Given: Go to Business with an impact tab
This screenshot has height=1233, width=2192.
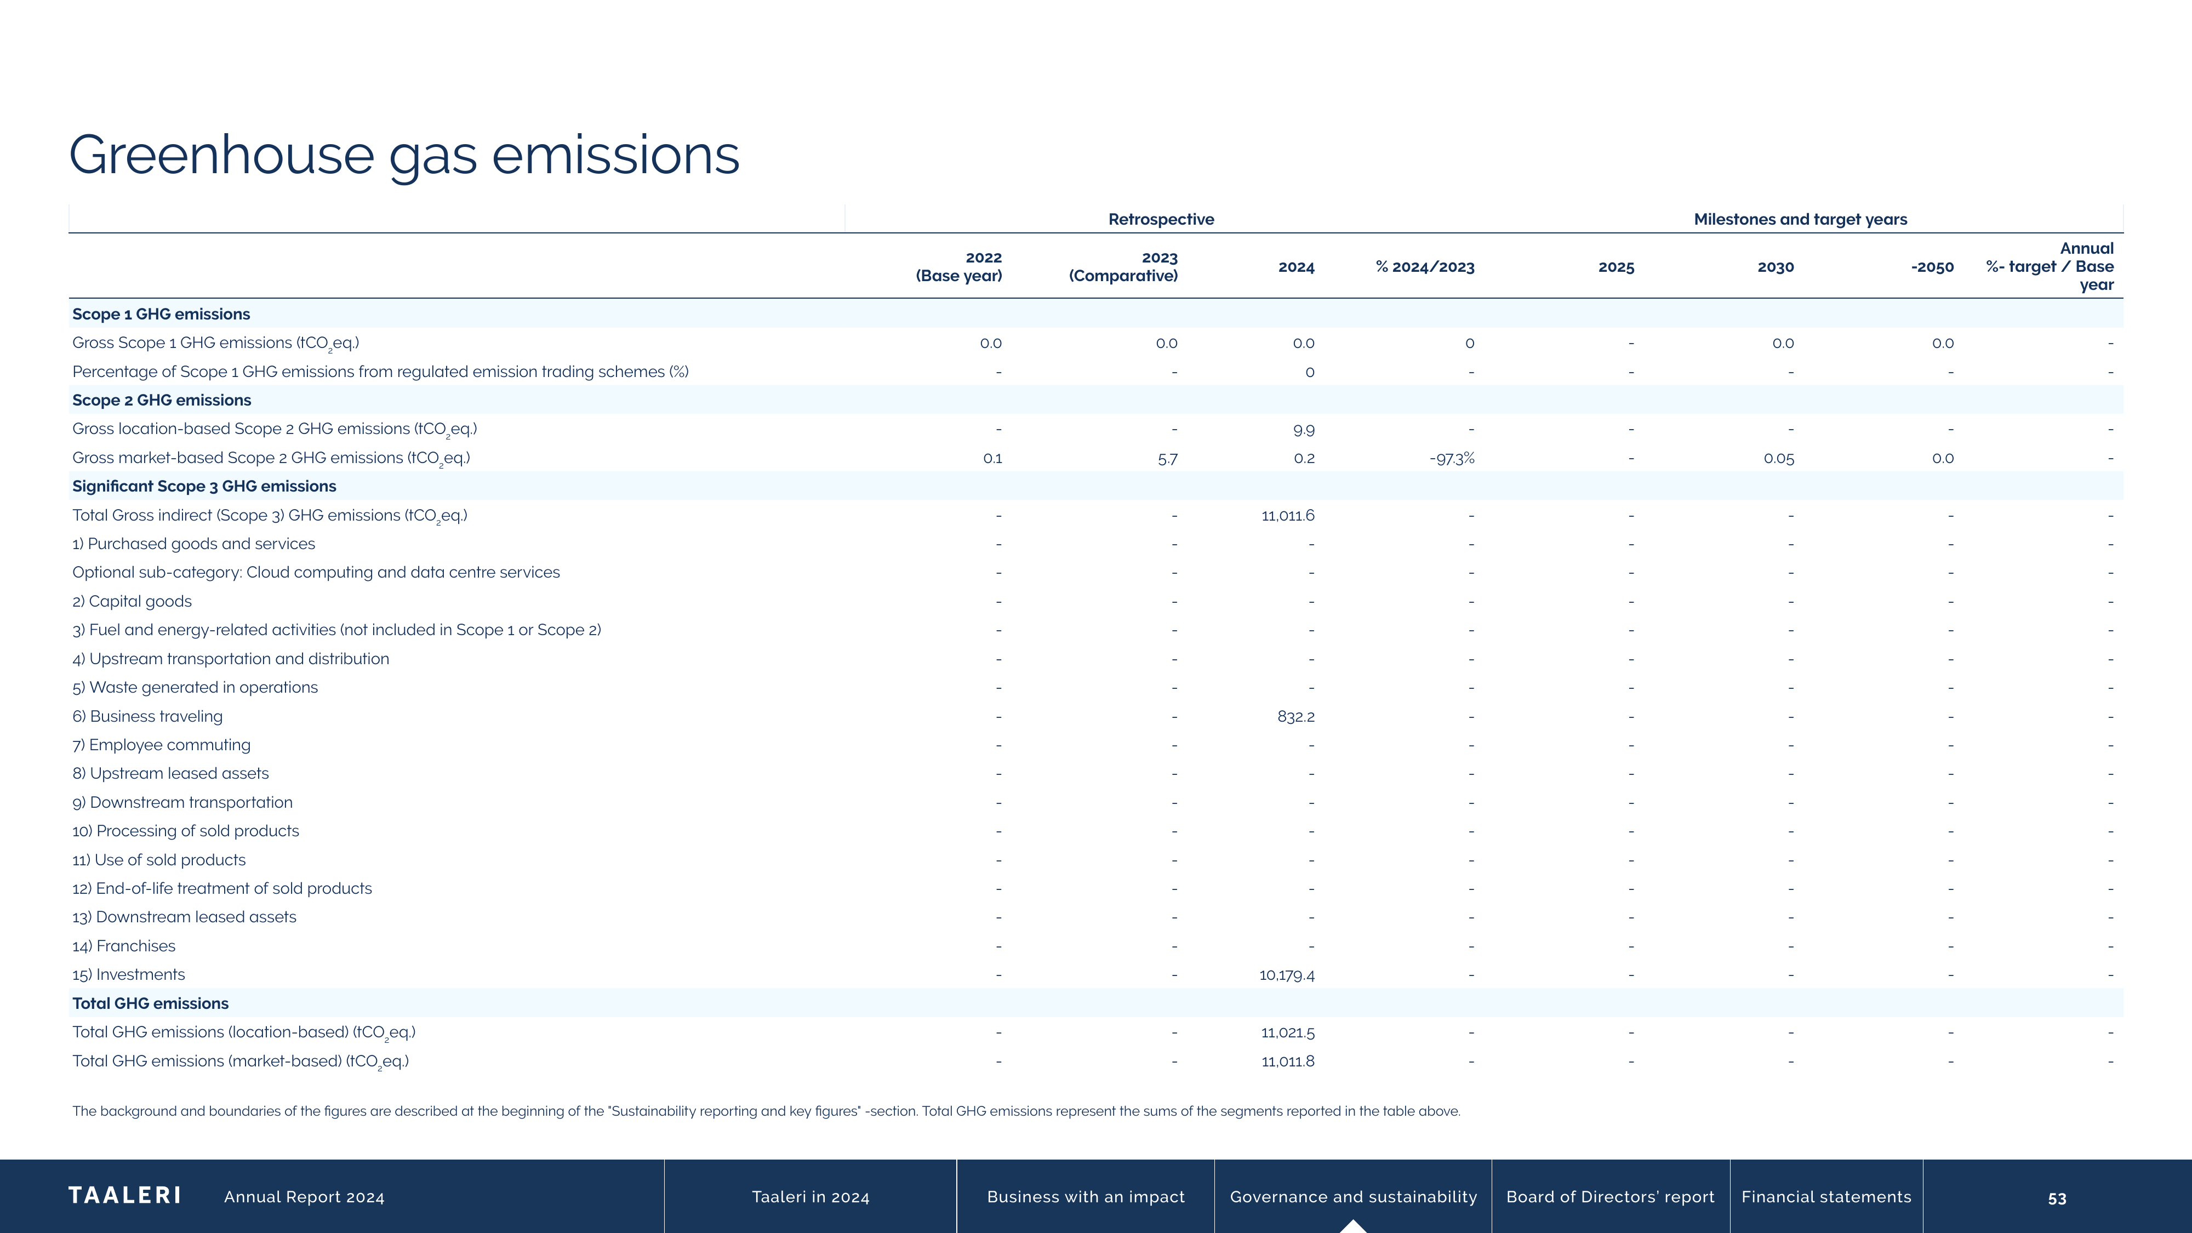Looking at the screenshot, I should [x=1085, y=1196].
